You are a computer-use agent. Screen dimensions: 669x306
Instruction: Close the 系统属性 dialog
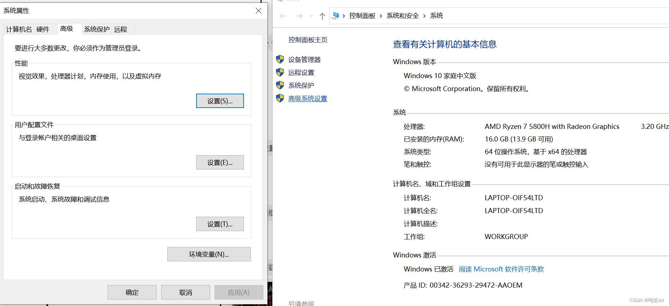258,11
